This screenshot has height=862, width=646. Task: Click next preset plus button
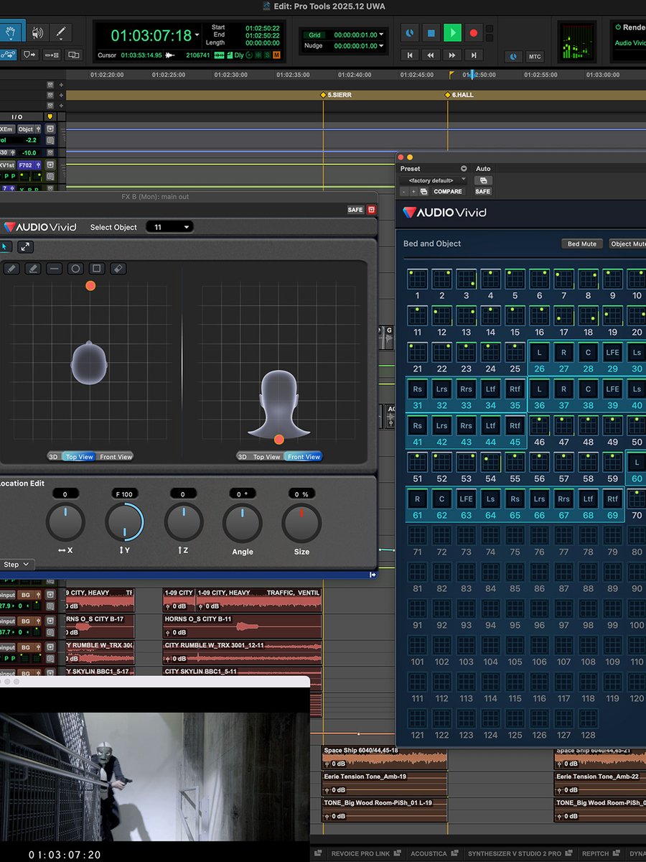pos(413,192)
